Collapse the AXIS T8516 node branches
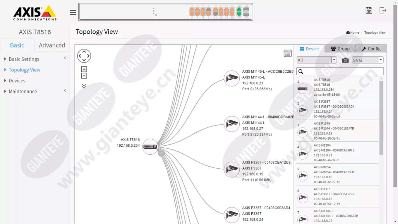 [x=161, y=153]
